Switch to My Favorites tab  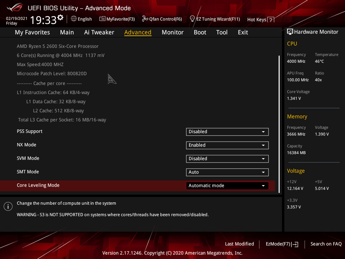pyautogui.click(x=32, y=32)
